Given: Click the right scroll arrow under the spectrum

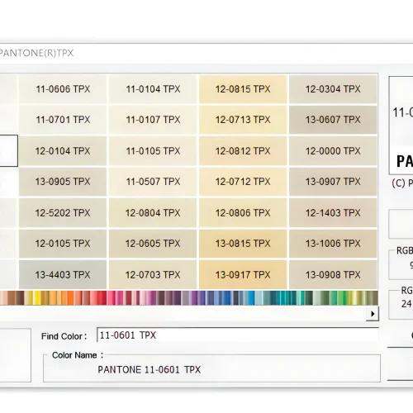Looking at the screenshot, I should click(x=373, y=314).
